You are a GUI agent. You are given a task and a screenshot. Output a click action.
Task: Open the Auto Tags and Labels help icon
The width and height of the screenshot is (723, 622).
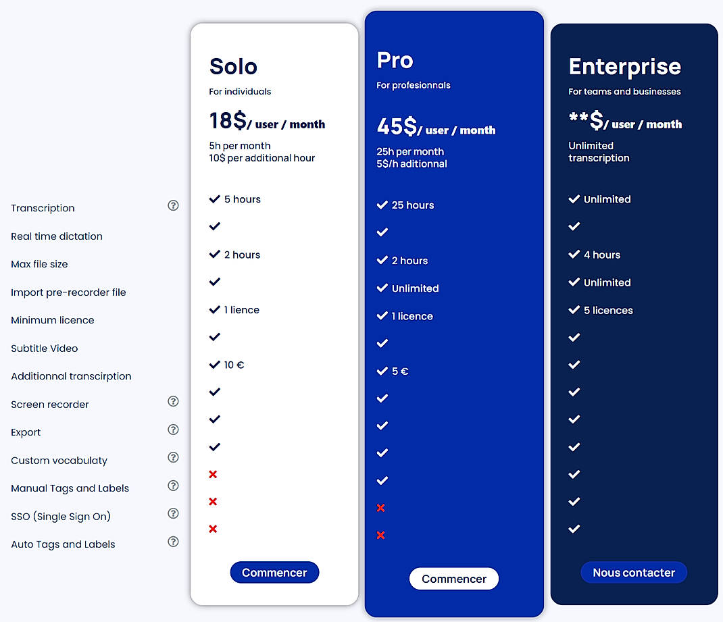click(173, 542)
